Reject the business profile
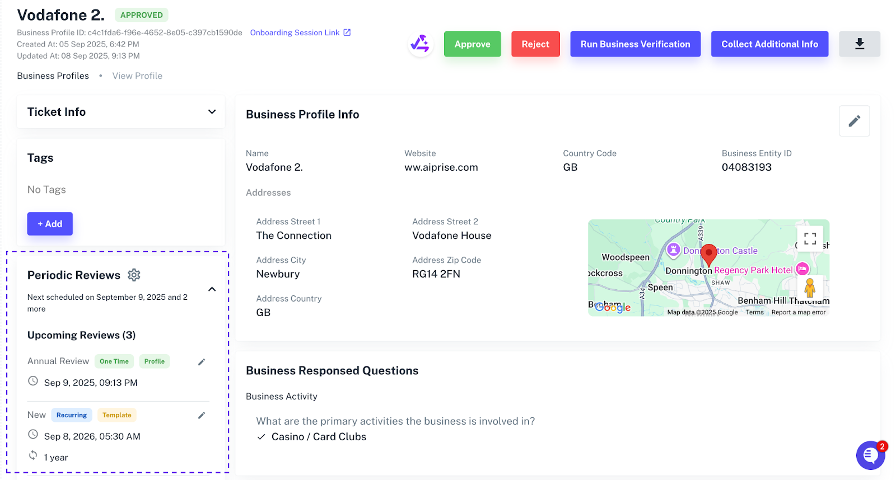Screen dimensions: 896x480 (535, 44)
